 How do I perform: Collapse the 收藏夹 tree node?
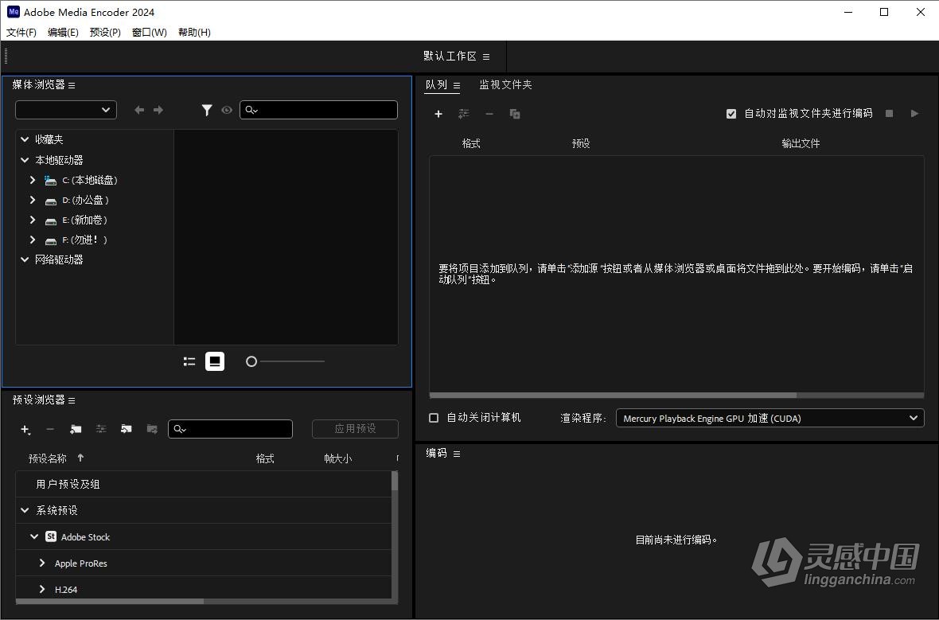25,139
